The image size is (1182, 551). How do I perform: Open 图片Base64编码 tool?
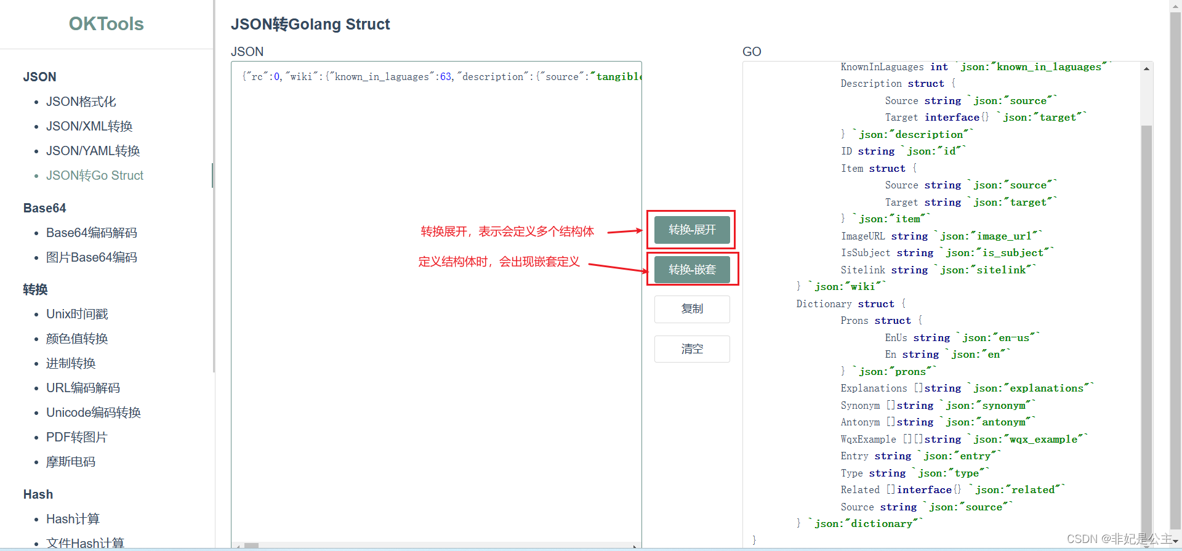[x=92, y=257]
